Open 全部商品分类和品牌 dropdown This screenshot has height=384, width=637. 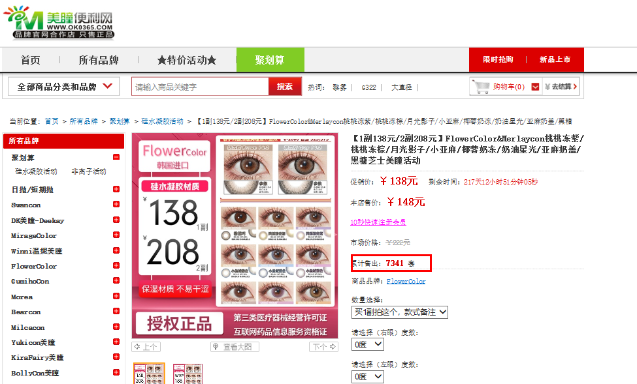click(x=64, y=86)
